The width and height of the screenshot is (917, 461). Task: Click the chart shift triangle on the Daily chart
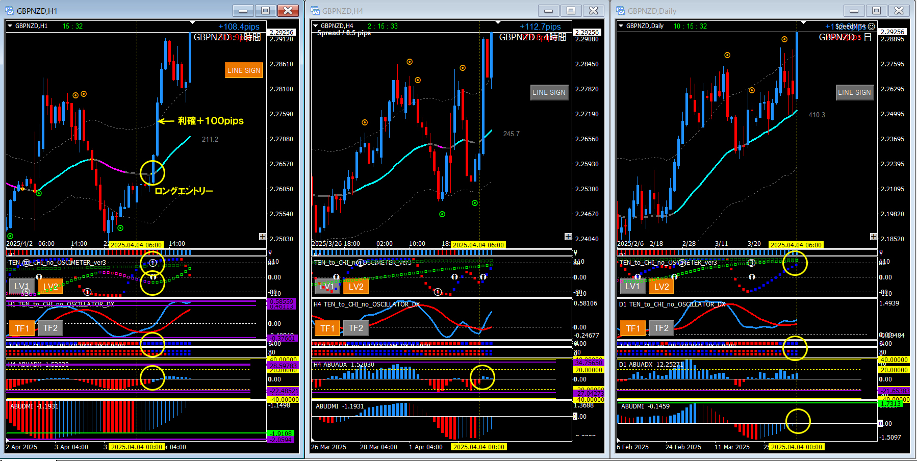pos(803,22)
